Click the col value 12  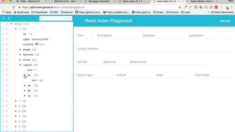(x=41, y=80)
